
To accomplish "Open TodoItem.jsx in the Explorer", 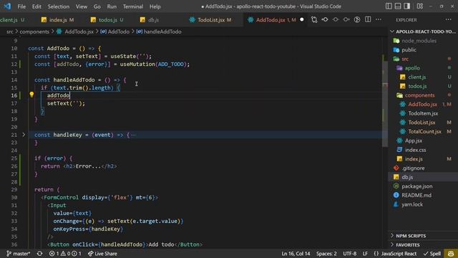I will click(423, 113).
